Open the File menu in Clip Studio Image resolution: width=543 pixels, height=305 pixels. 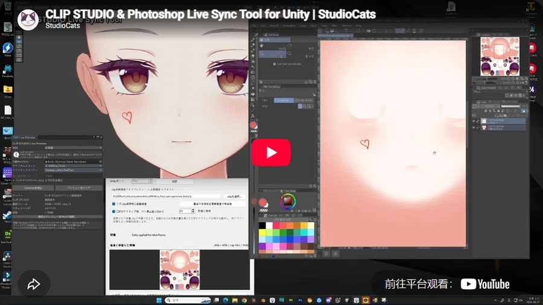click(254, 25)
